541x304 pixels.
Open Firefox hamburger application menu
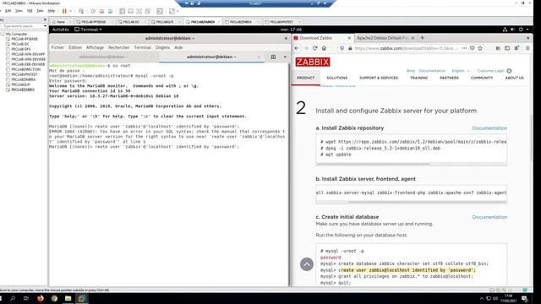point(527,48)
